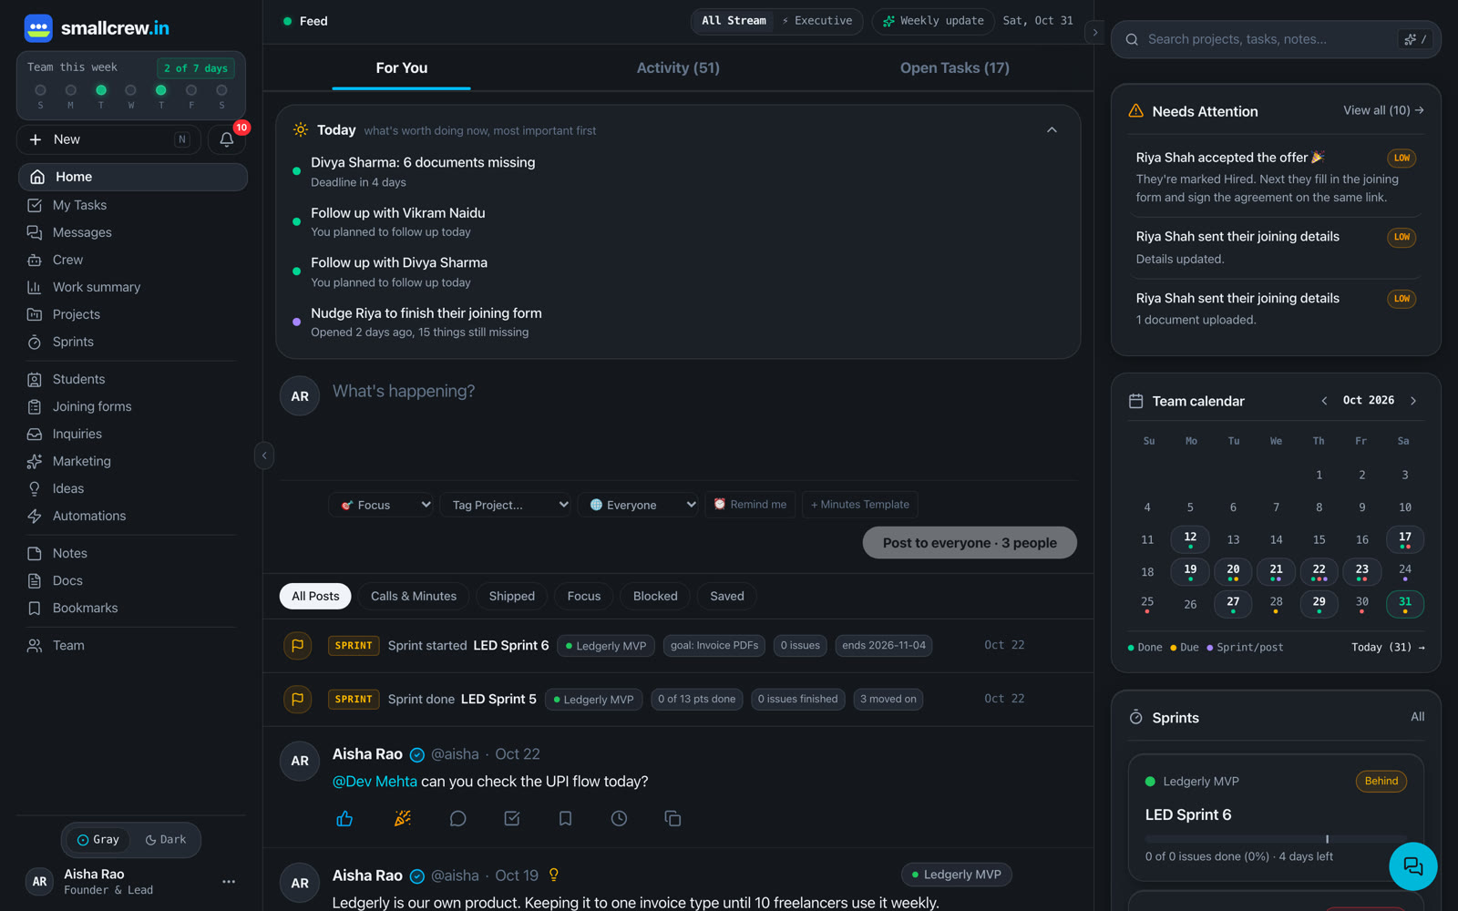Screen dimensions: 1458x911
Task: Select October 22 on the Team calendar
Action: tap(1319, 571)
